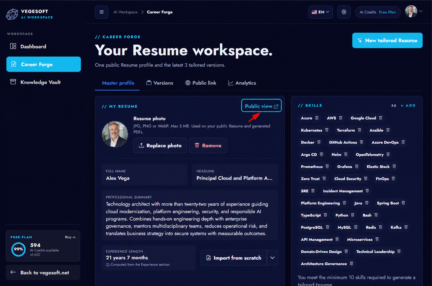Delete the Terraform skill trash icon
The image size is (432, 286).
359,130
